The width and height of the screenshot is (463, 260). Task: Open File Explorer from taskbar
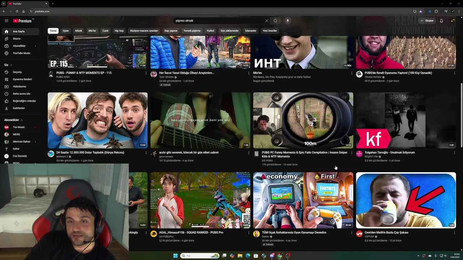coord(240,256)
